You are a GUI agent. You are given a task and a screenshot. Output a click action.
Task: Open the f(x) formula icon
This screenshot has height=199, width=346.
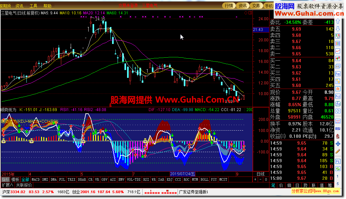click(338, 104)
